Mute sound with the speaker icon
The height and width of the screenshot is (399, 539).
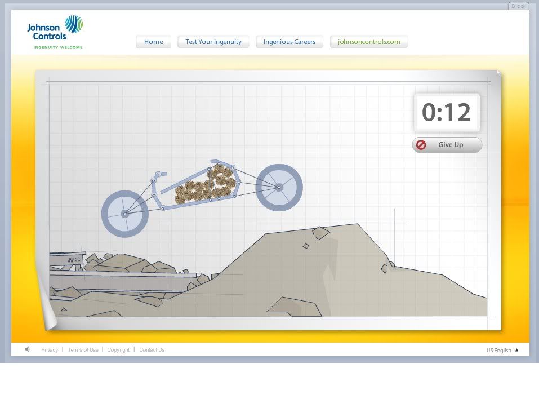27,349
